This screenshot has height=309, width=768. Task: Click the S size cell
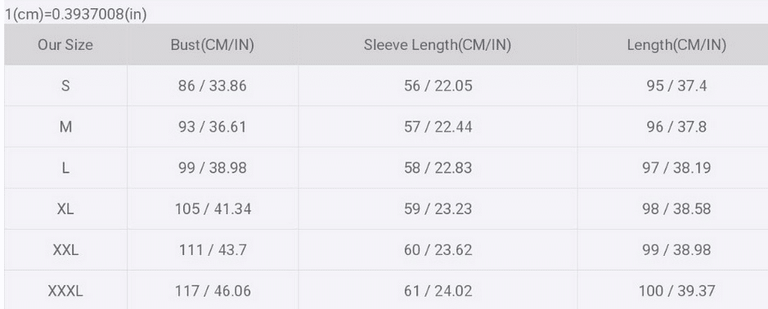point(65,86)
